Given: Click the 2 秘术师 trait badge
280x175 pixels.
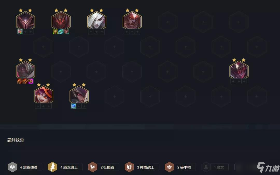Looking at the screenshot, I should click(180, 167).
